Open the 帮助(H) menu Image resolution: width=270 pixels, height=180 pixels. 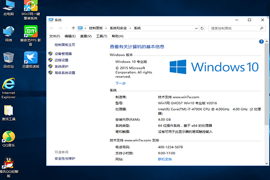[x=118, y=36]
